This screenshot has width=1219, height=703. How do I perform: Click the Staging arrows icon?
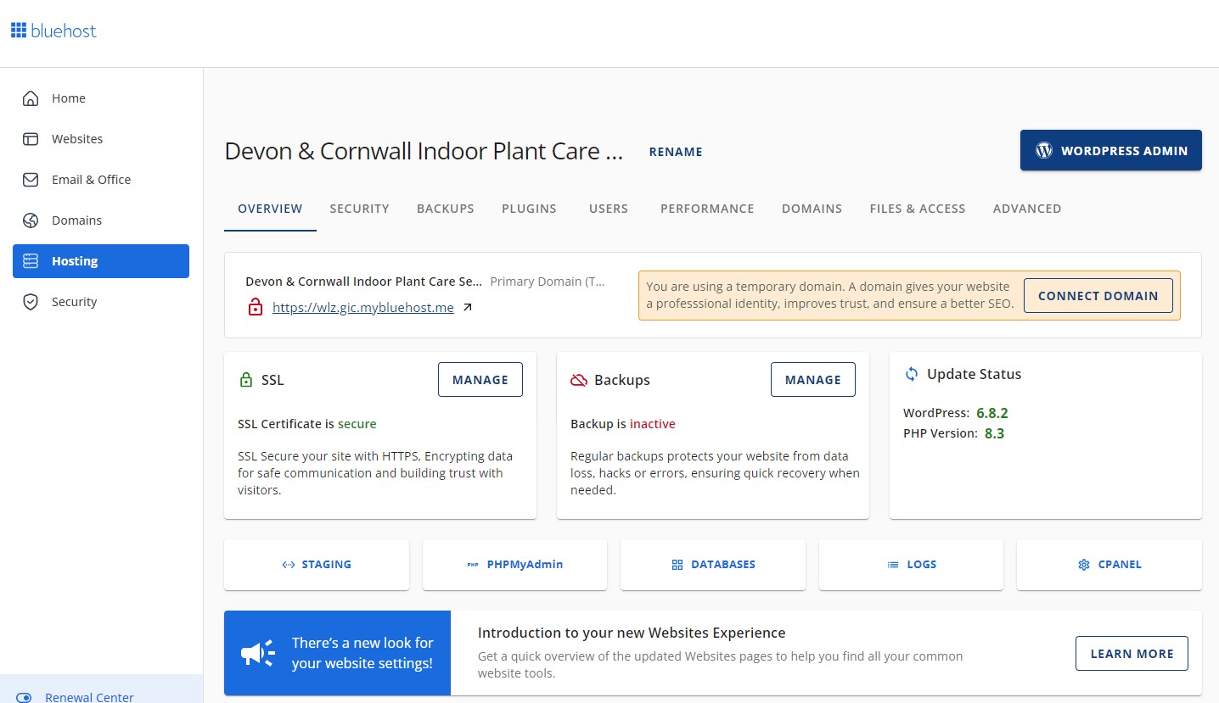[x=289, y=565]
